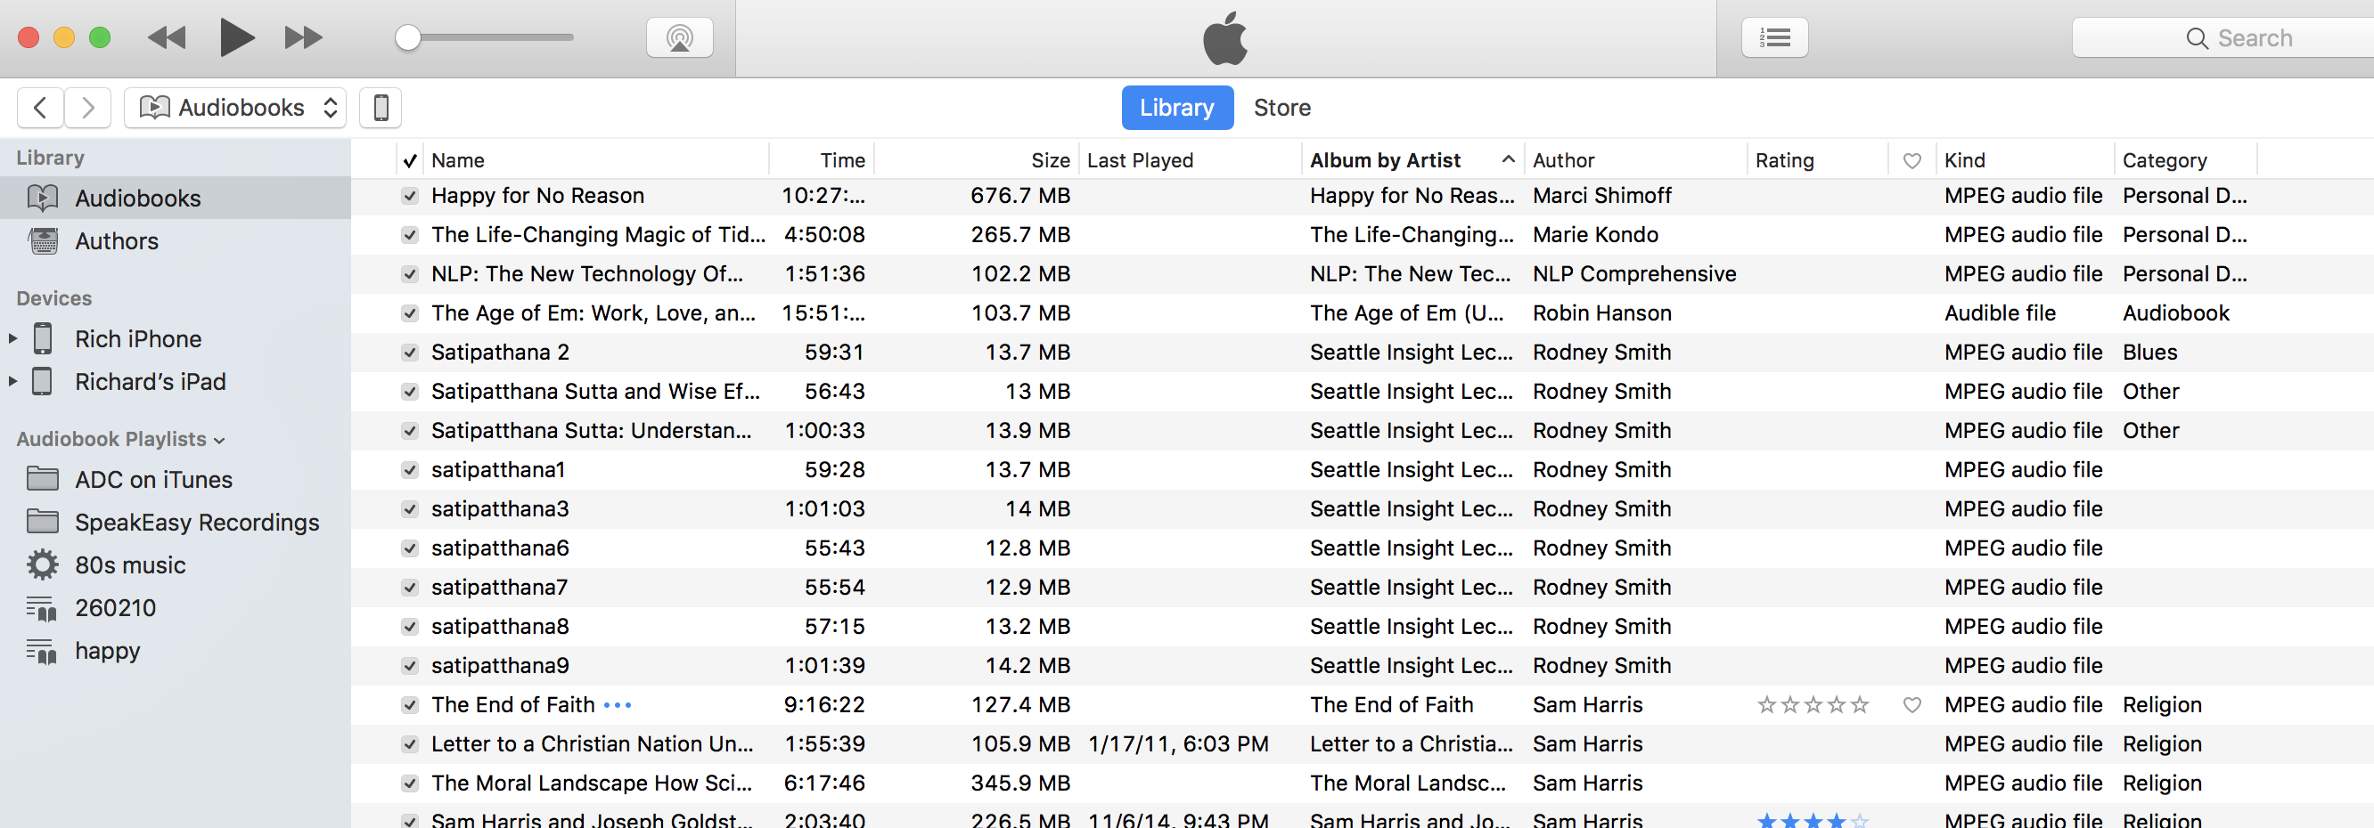The width and height of the screenshot is (2374, 828).
Task: Select the Library tab
Action: [1176, 108]
